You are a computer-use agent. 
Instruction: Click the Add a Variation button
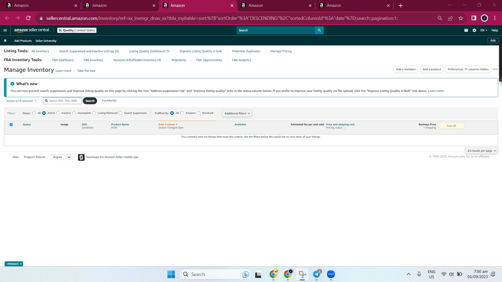pos(406,69)
